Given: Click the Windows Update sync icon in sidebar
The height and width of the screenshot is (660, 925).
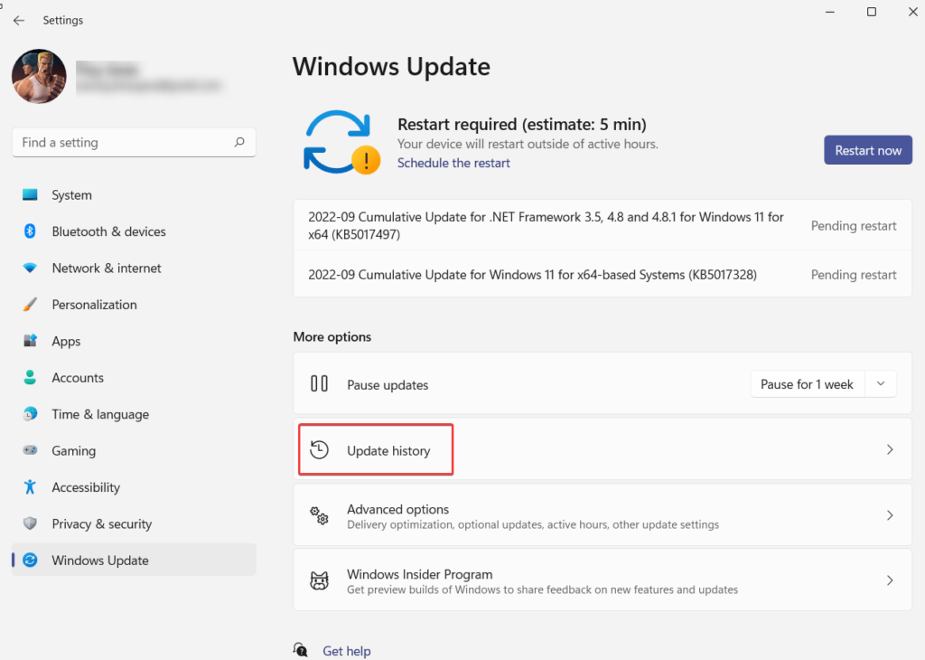Looking at the screenshot, I should click(x=30, y=561).
